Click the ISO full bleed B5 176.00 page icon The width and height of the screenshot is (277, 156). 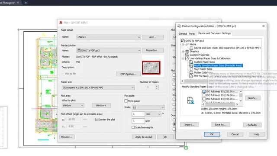[204, 95]
